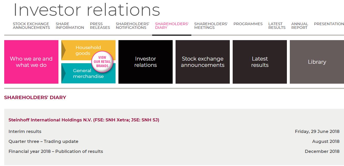Click the 'Latest results' tile
Image resolution: width=344 pixels, height=166 pixels.
[260, 62]
